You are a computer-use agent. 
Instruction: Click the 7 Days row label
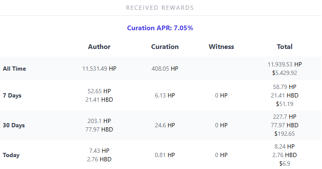click(x=12, y=95)
